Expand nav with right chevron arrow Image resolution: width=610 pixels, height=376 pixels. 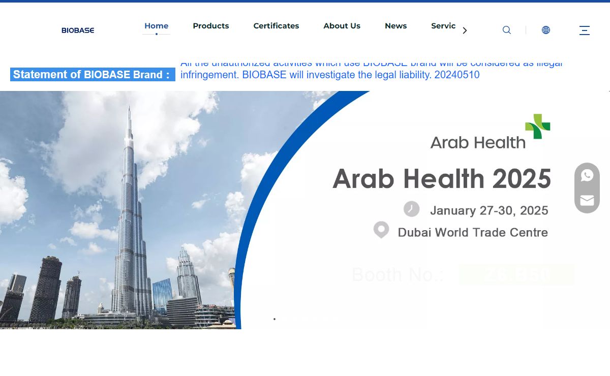coord(465,30)
